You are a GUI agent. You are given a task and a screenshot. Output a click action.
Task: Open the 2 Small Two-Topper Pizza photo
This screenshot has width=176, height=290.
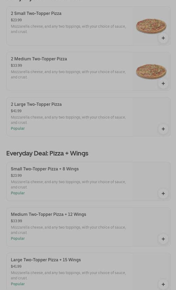tap(151, 26)
